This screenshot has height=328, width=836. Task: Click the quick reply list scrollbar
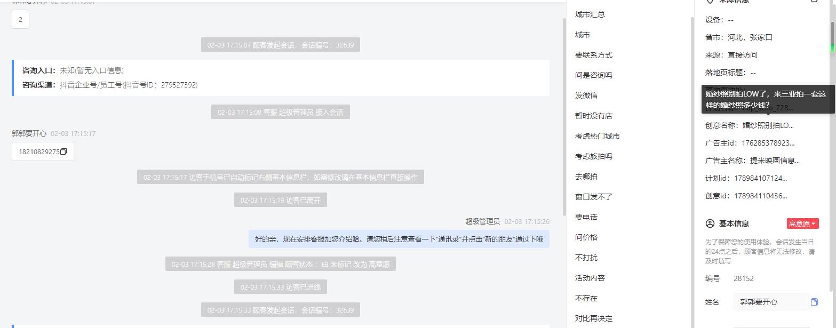[x=692, y=171]
